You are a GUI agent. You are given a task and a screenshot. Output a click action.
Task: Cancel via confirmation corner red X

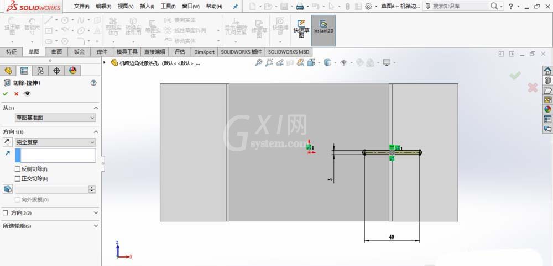(x=533, y=88)
